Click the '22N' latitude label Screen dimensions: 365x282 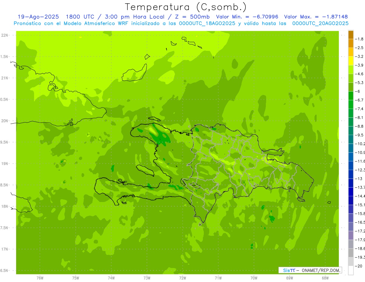click(5, 35)
